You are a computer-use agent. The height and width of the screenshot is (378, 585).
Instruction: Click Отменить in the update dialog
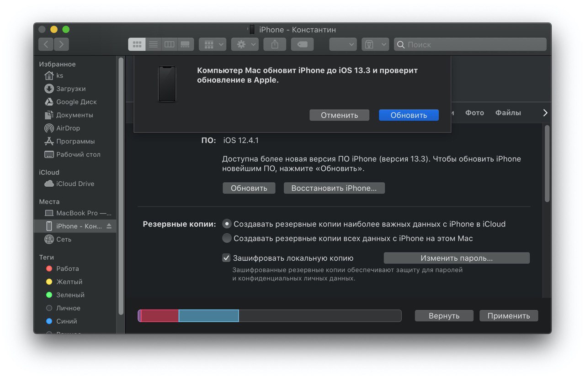click(339, 115)
